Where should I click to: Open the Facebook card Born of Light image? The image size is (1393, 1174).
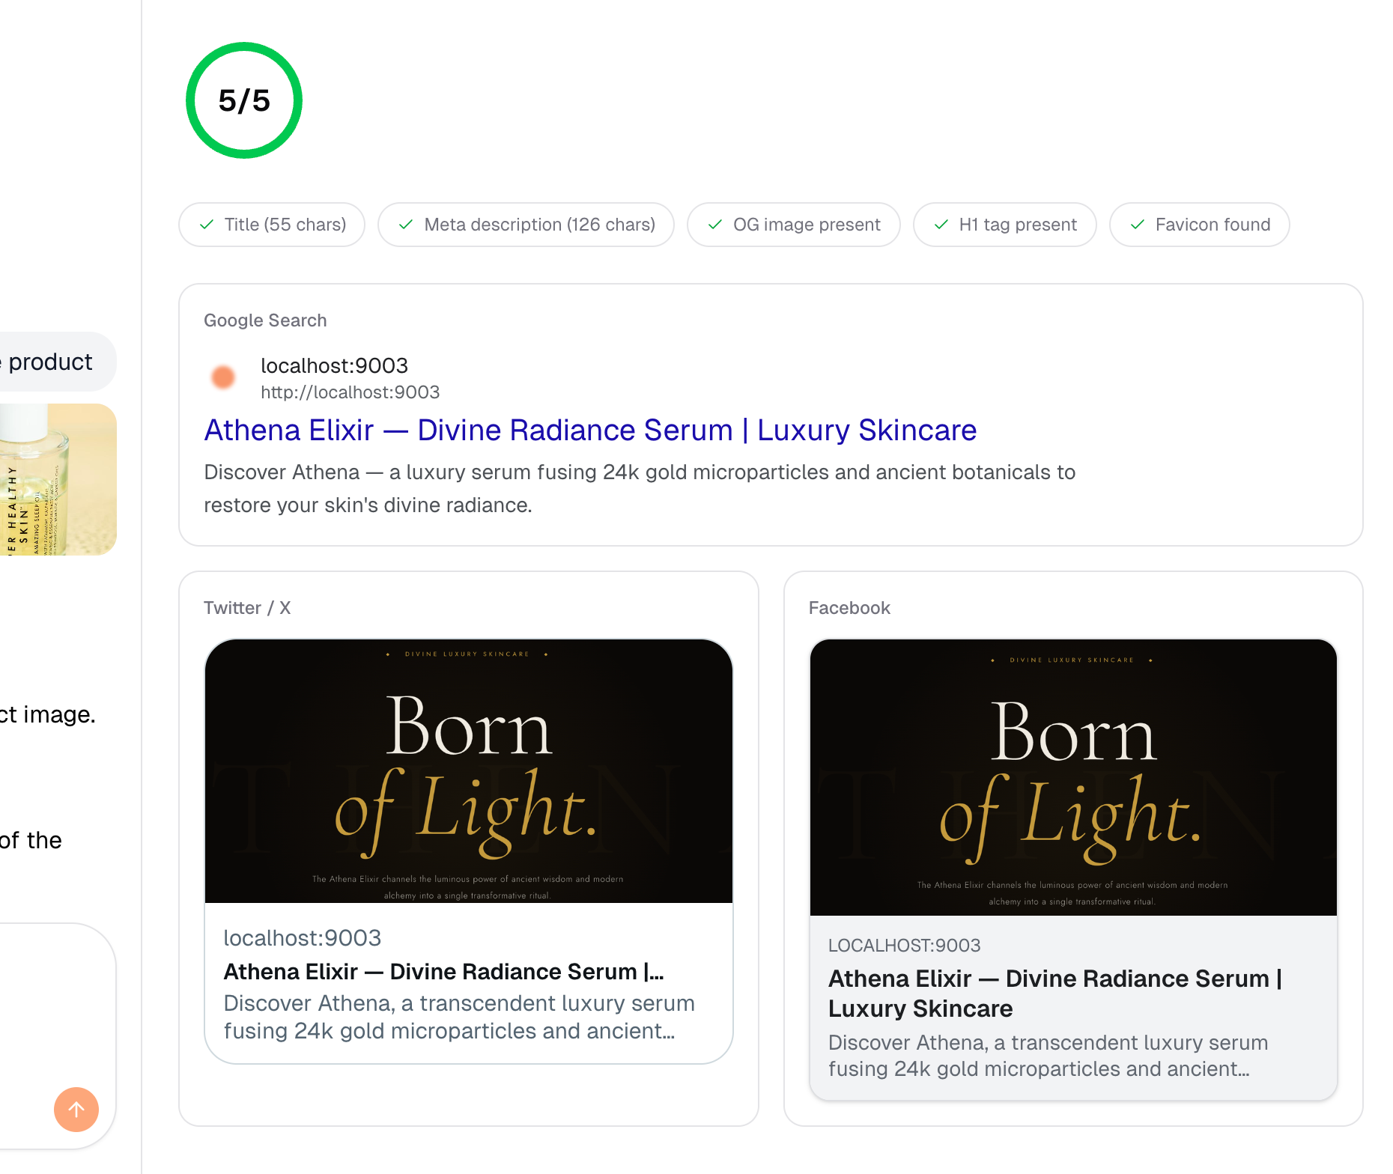[x=1073, y=777]
